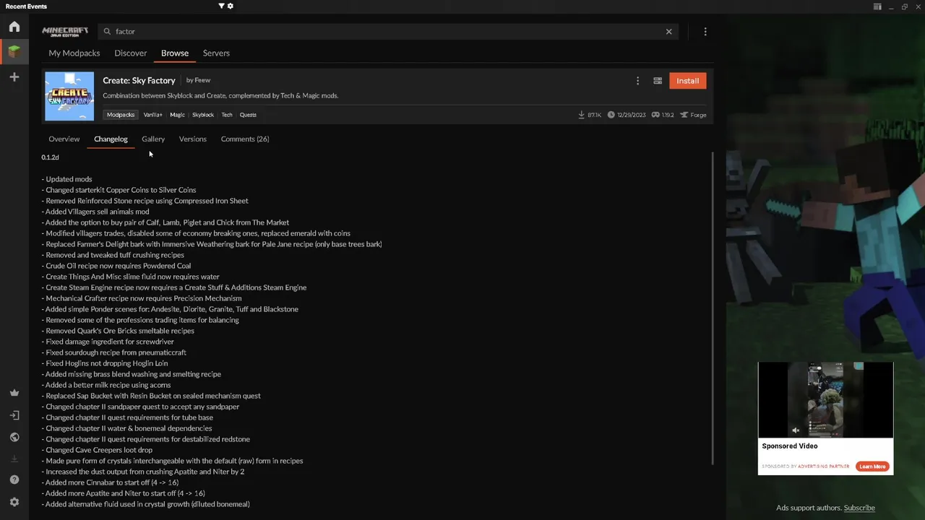Click "Fixed Hoglins not dropping Hoglin Loin" line

tap(105, 363)
